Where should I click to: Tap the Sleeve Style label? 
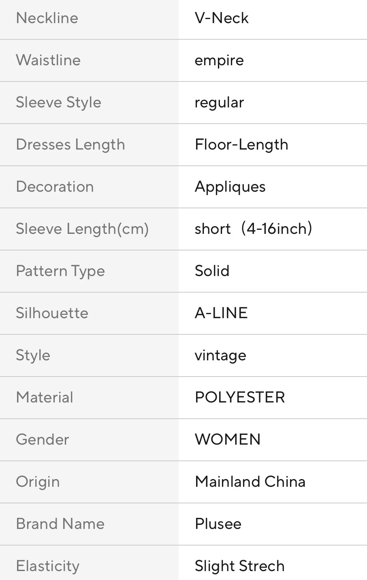tap(58, 103)
